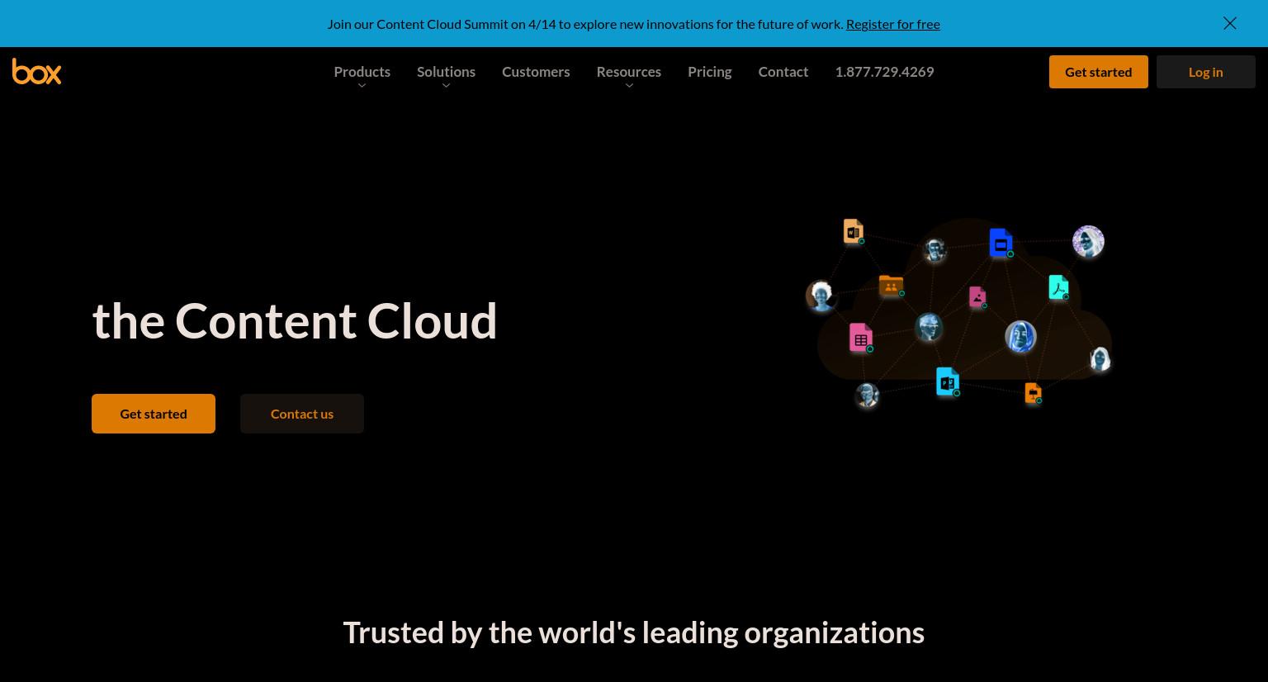Open the Solutions menu
Viewport: 1268px width, 682px height.
446,71
